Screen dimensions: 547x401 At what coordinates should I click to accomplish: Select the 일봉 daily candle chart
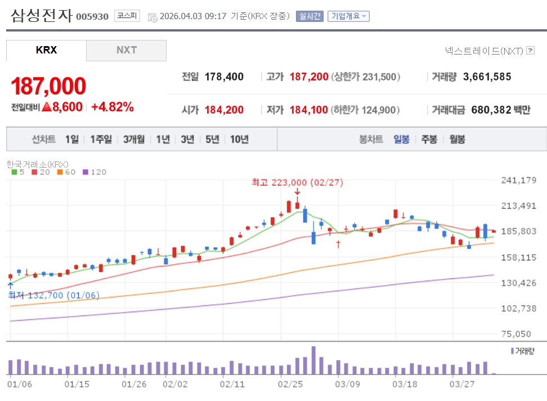402,139
